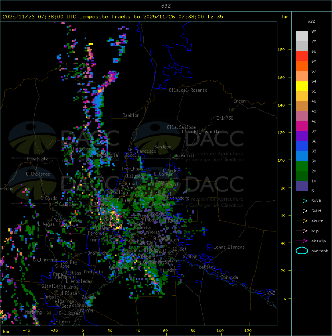Click the km unit label at top right
Viewport: 332px width, 336px height.
point(285,17)
